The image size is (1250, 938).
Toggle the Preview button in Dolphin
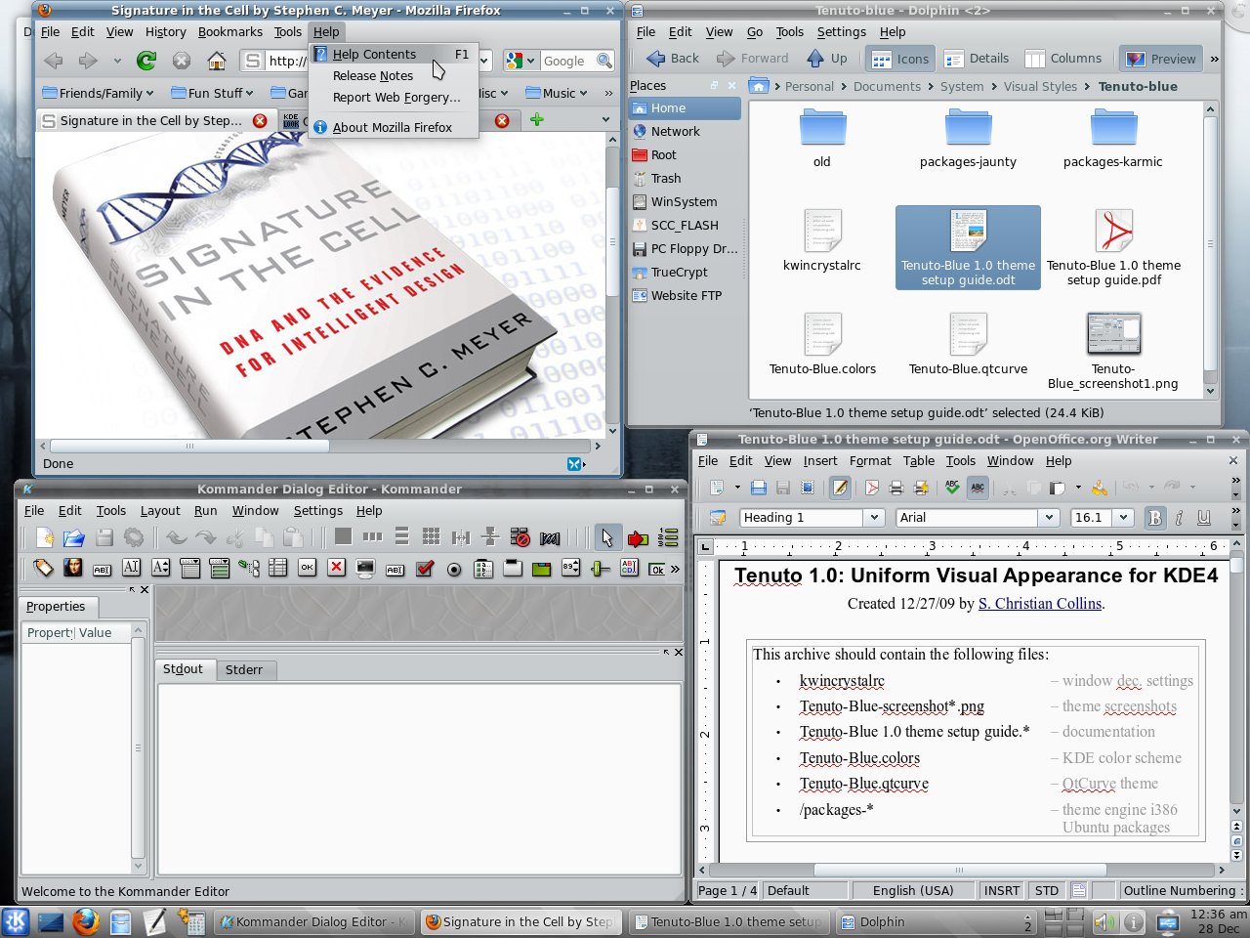coord(1162,59)
